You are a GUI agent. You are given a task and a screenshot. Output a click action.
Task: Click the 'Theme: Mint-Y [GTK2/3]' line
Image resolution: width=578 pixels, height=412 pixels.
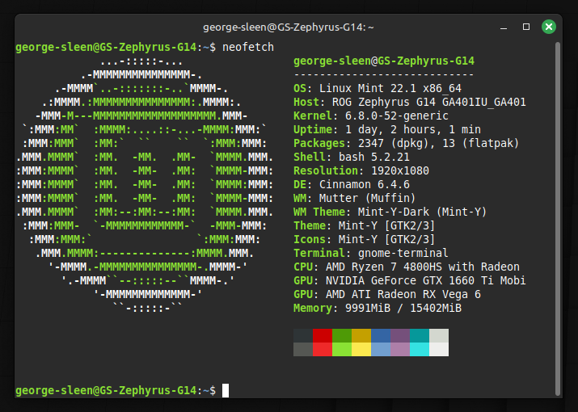pyautogui.click(x=365, y=225)
